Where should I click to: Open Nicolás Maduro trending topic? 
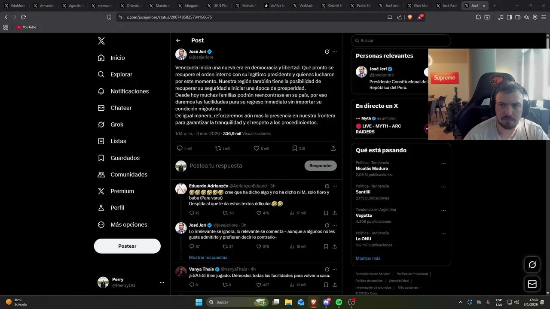(372, 169)
